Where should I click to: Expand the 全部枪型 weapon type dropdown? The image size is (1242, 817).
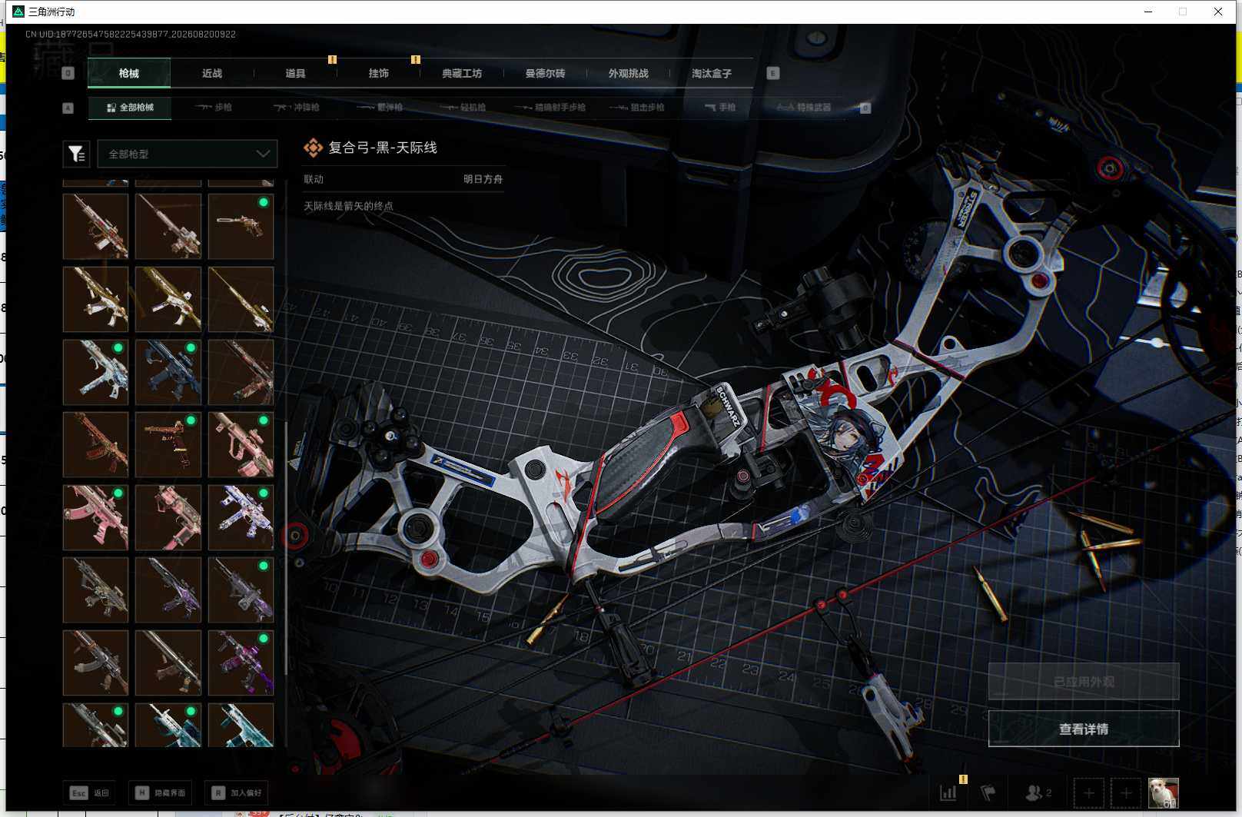pyautogui.click(x=188, y=154)
